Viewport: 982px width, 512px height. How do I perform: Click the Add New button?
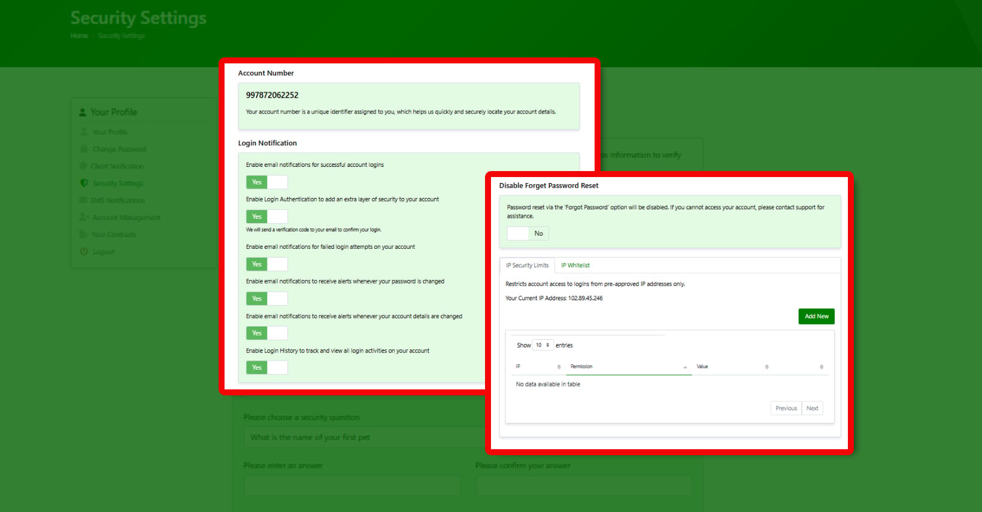click(x=817, y=316)
